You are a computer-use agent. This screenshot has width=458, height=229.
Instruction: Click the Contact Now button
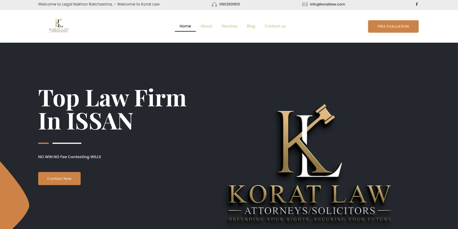coord(59,179)
